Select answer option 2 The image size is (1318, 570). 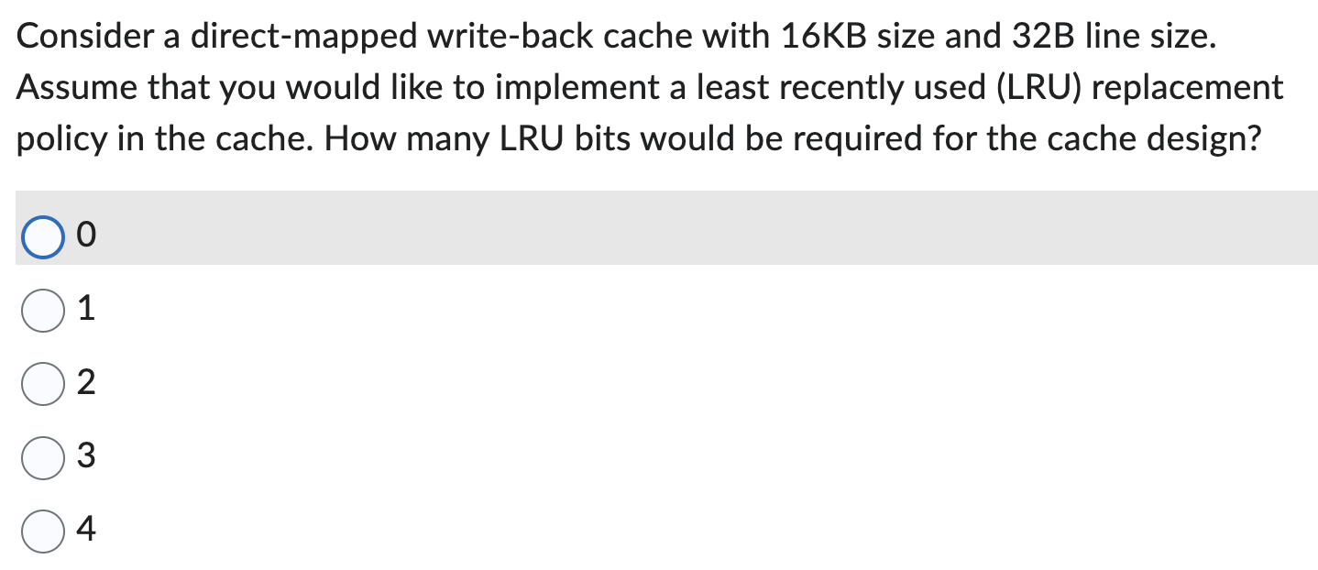(42, 383)
